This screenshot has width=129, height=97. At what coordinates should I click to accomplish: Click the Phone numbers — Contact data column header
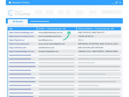[x=99, y=29]
